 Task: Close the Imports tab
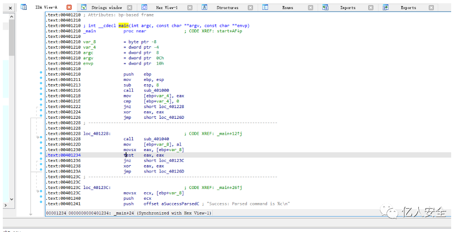371,7
